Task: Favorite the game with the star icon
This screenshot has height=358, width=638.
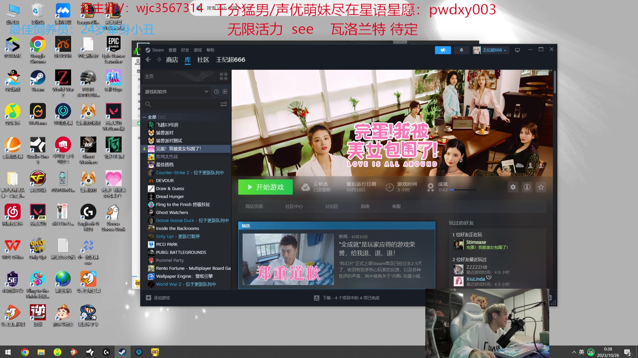Action: pyautogui.click(x=541, y=187)
